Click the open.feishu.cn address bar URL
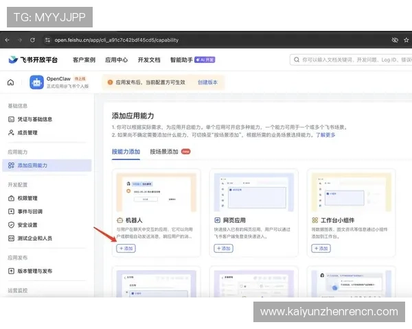 coord(117,40)
